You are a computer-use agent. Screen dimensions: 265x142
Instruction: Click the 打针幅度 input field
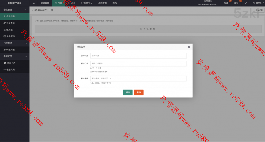click(138, 78)
